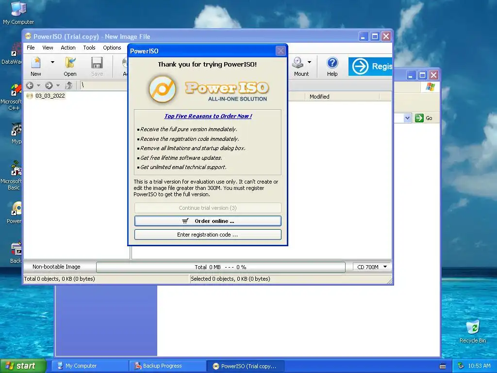Screen dimensions: 497x373
Task: Expand the Back history dropdown arrow
Action: (38, 85)
